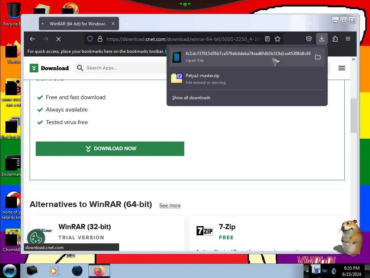Click Show all downloads

(x=191, y=98)
